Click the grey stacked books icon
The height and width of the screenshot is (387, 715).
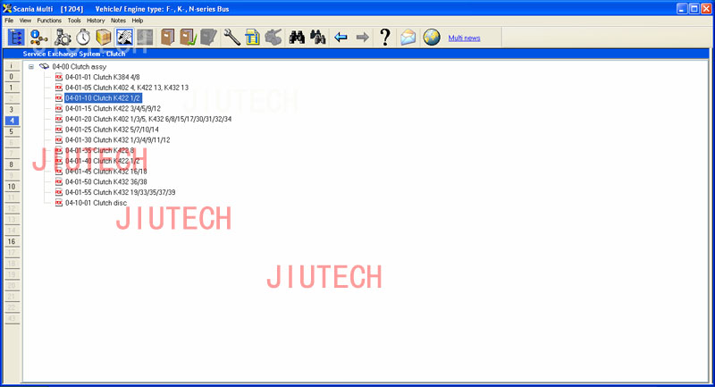point(208,38)
